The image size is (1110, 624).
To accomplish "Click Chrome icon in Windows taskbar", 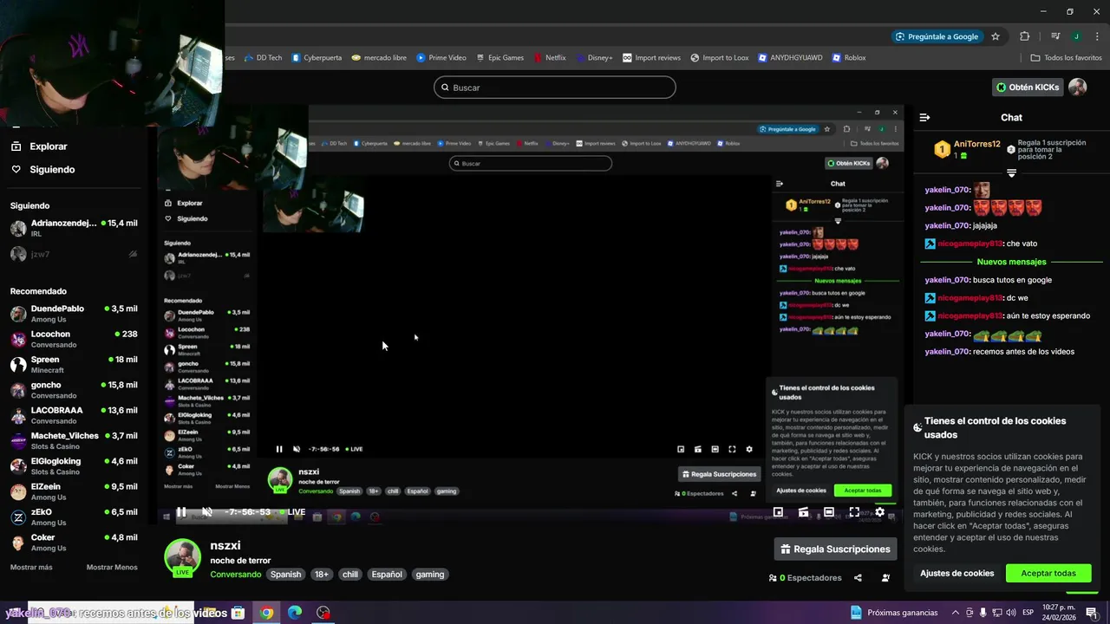I will click(266, 613).
